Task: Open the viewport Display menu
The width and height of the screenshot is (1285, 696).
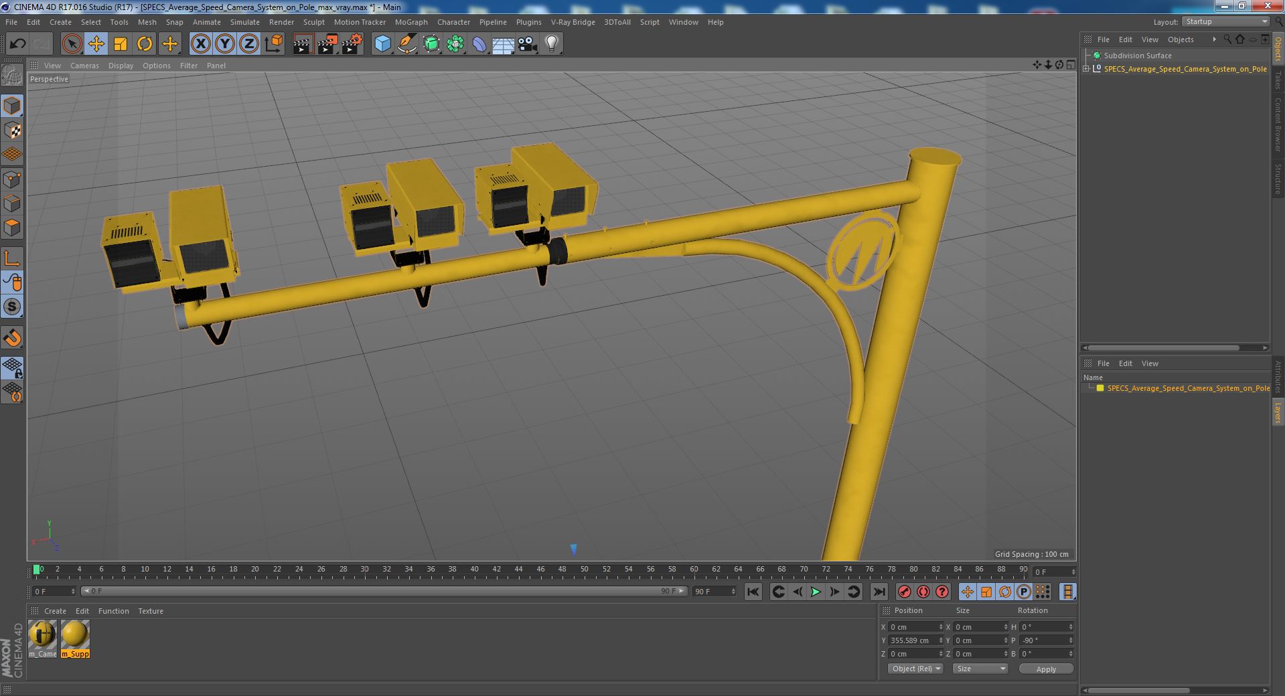Action: (x=121, y=66)
